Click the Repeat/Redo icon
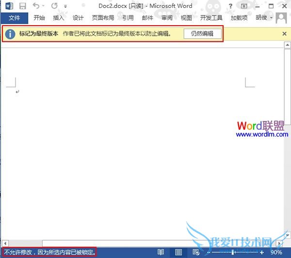291x258 pixels. 54,6
